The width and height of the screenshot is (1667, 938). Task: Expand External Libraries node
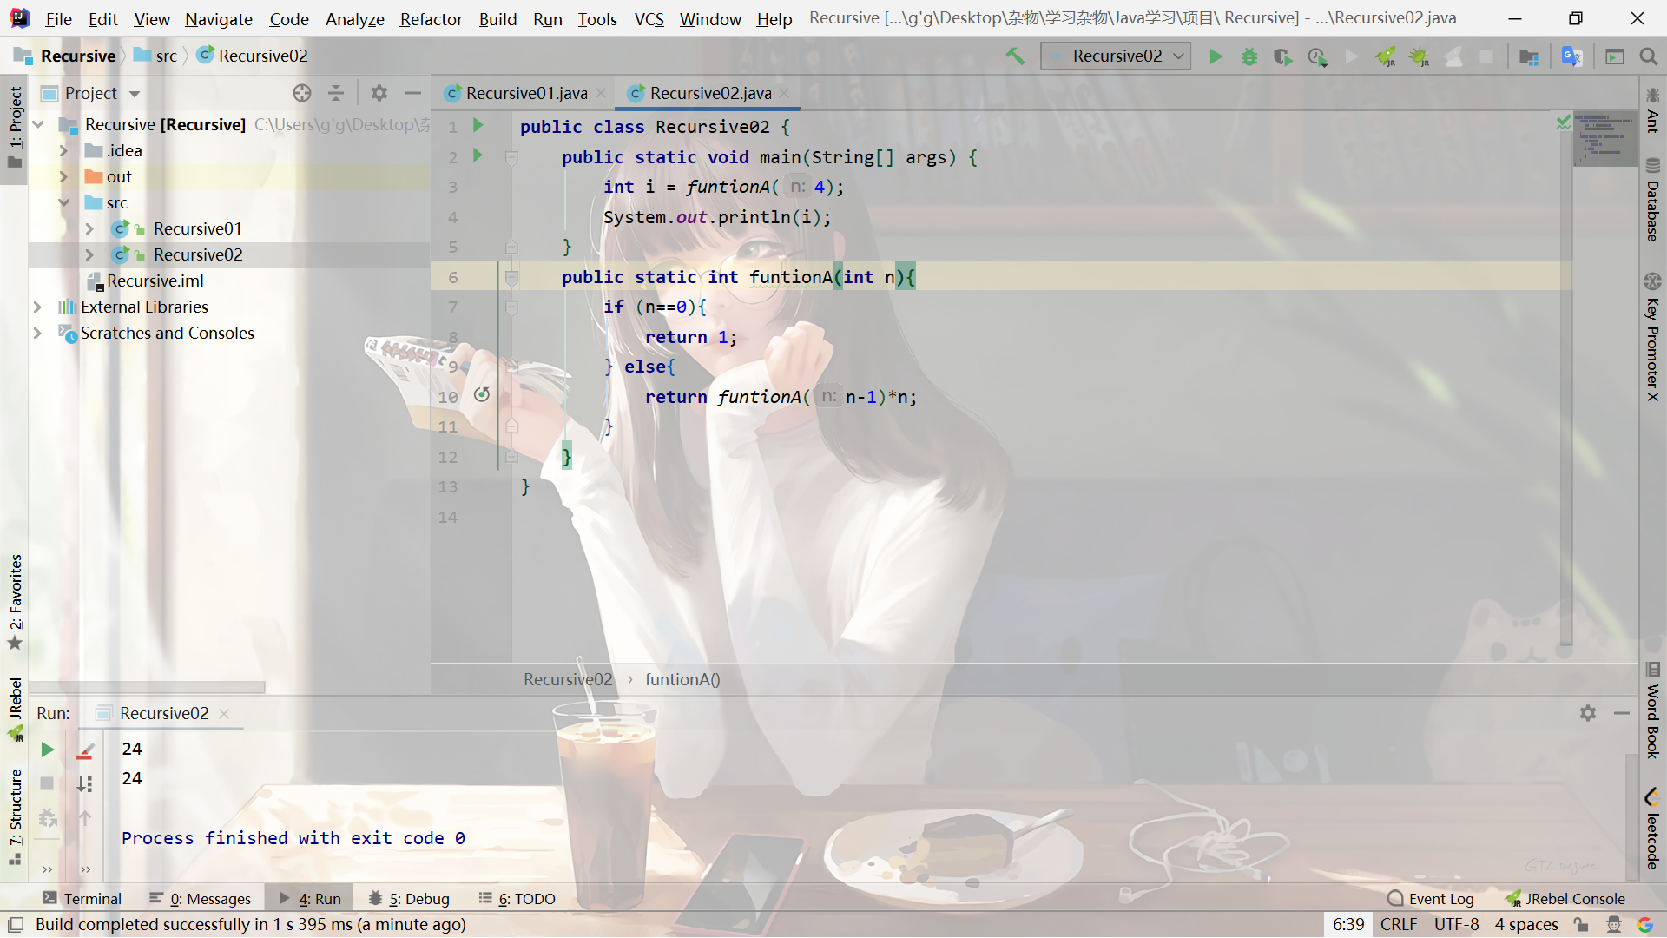38,307
